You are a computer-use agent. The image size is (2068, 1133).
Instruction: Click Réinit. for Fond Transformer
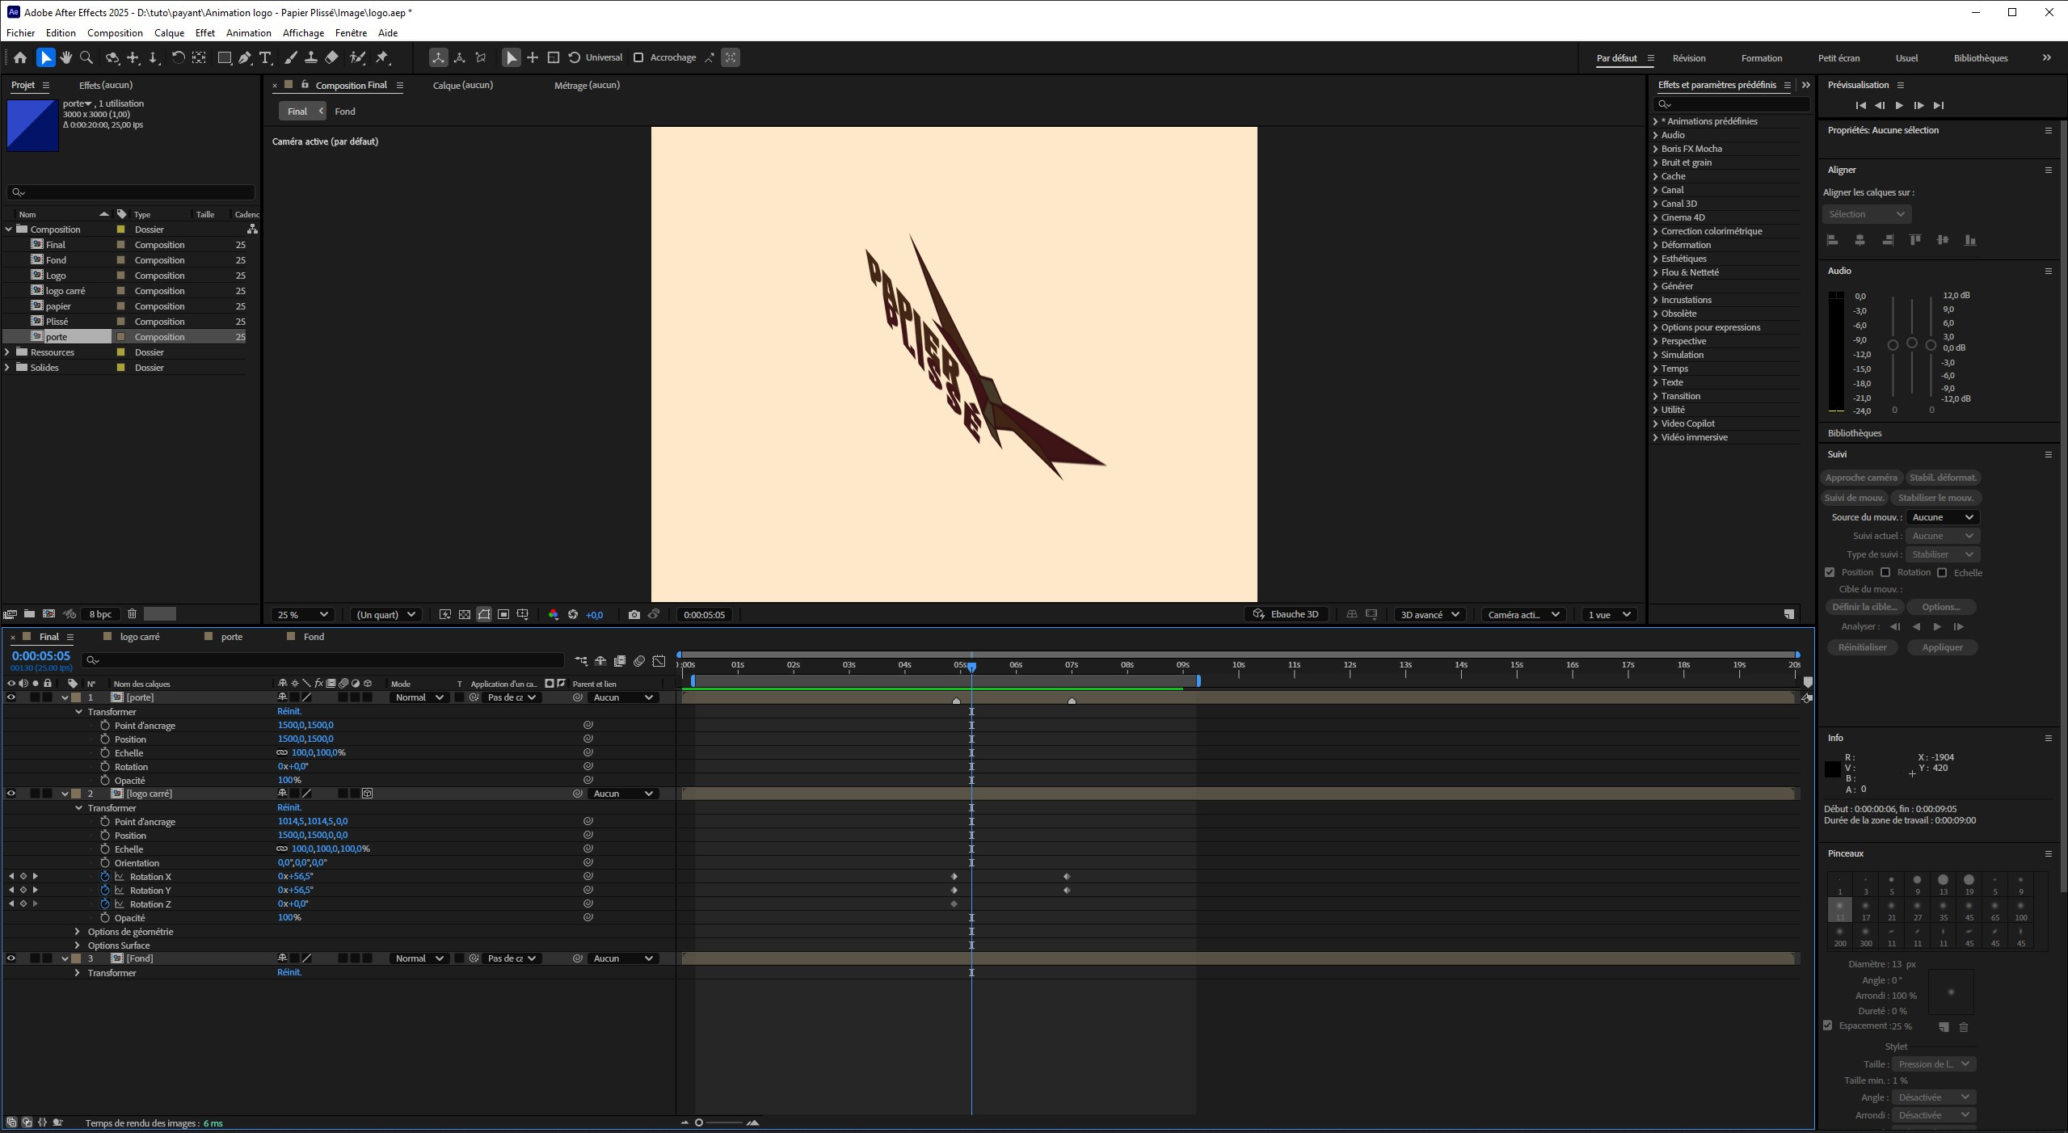289,972
